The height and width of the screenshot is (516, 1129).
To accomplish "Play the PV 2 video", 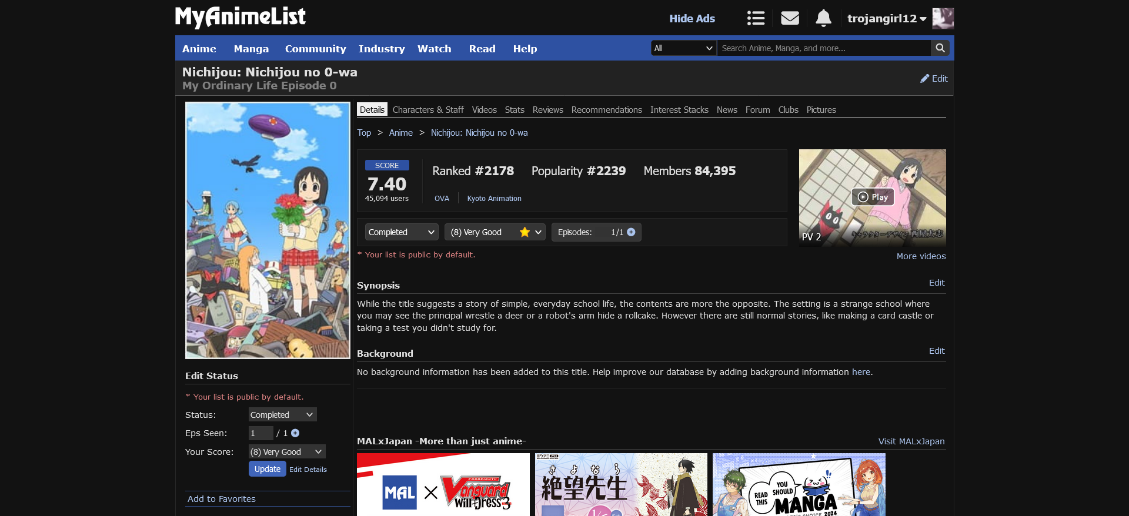I will point(873,197).
